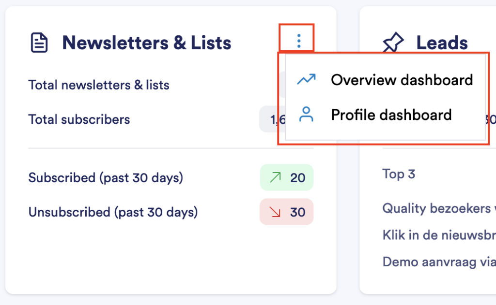This screenshot has width=496, height=305.
Task: Open the Newsletters & Lists heading
Action: 146,43
